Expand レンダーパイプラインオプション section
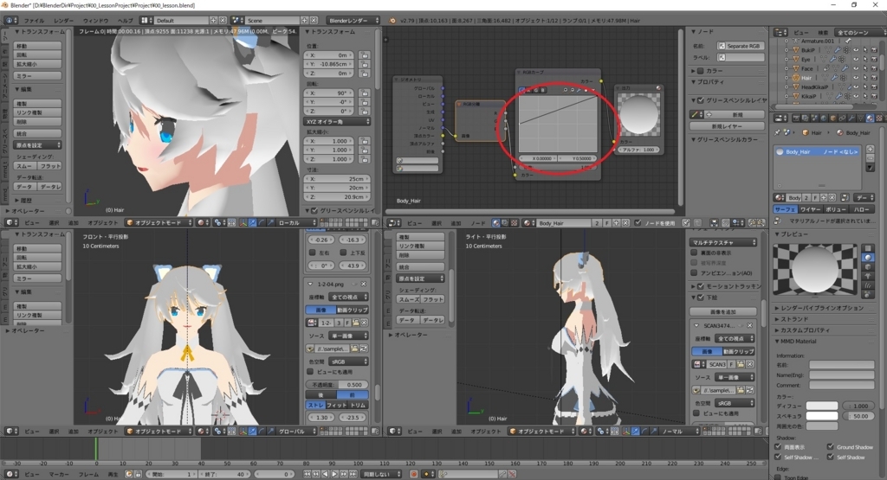887x480 pixels. [819, 308]
